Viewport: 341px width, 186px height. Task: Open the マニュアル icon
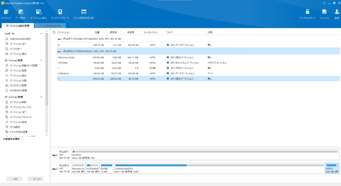coord(324,14)
